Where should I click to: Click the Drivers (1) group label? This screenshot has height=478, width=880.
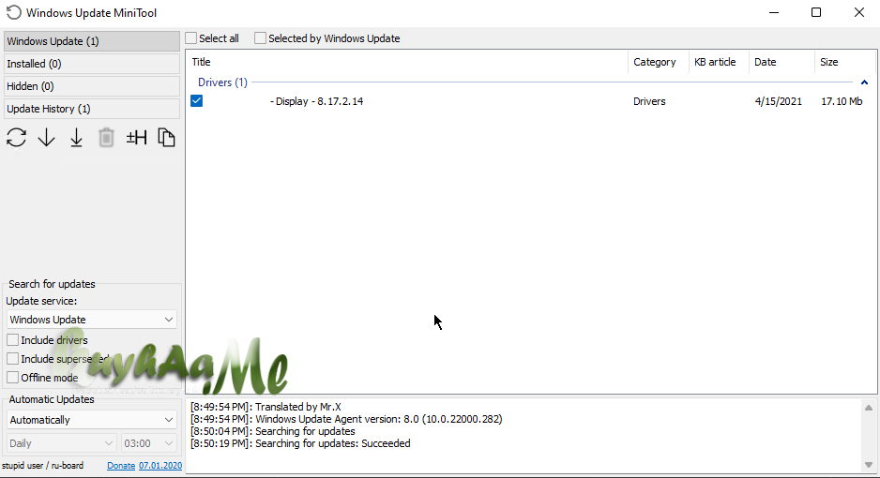tap(222, 82)
